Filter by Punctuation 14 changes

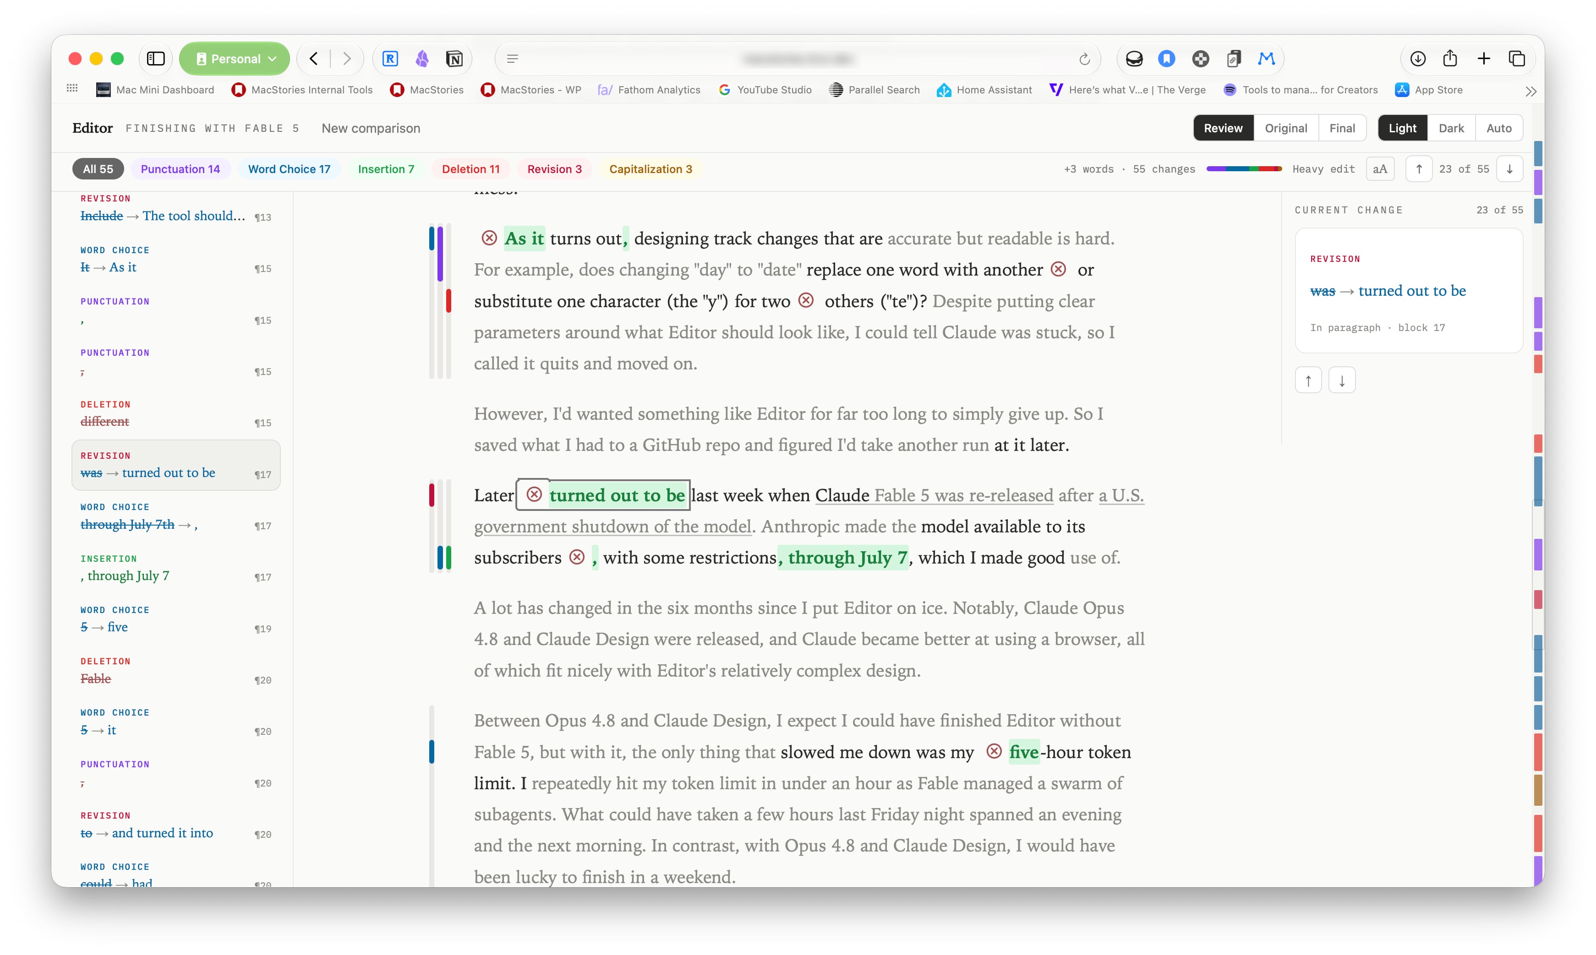click(x=180, y=168)
